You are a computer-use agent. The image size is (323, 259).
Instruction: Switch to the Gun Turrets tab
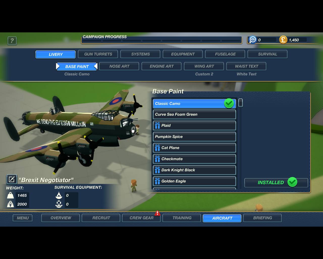tap(98, 54)
